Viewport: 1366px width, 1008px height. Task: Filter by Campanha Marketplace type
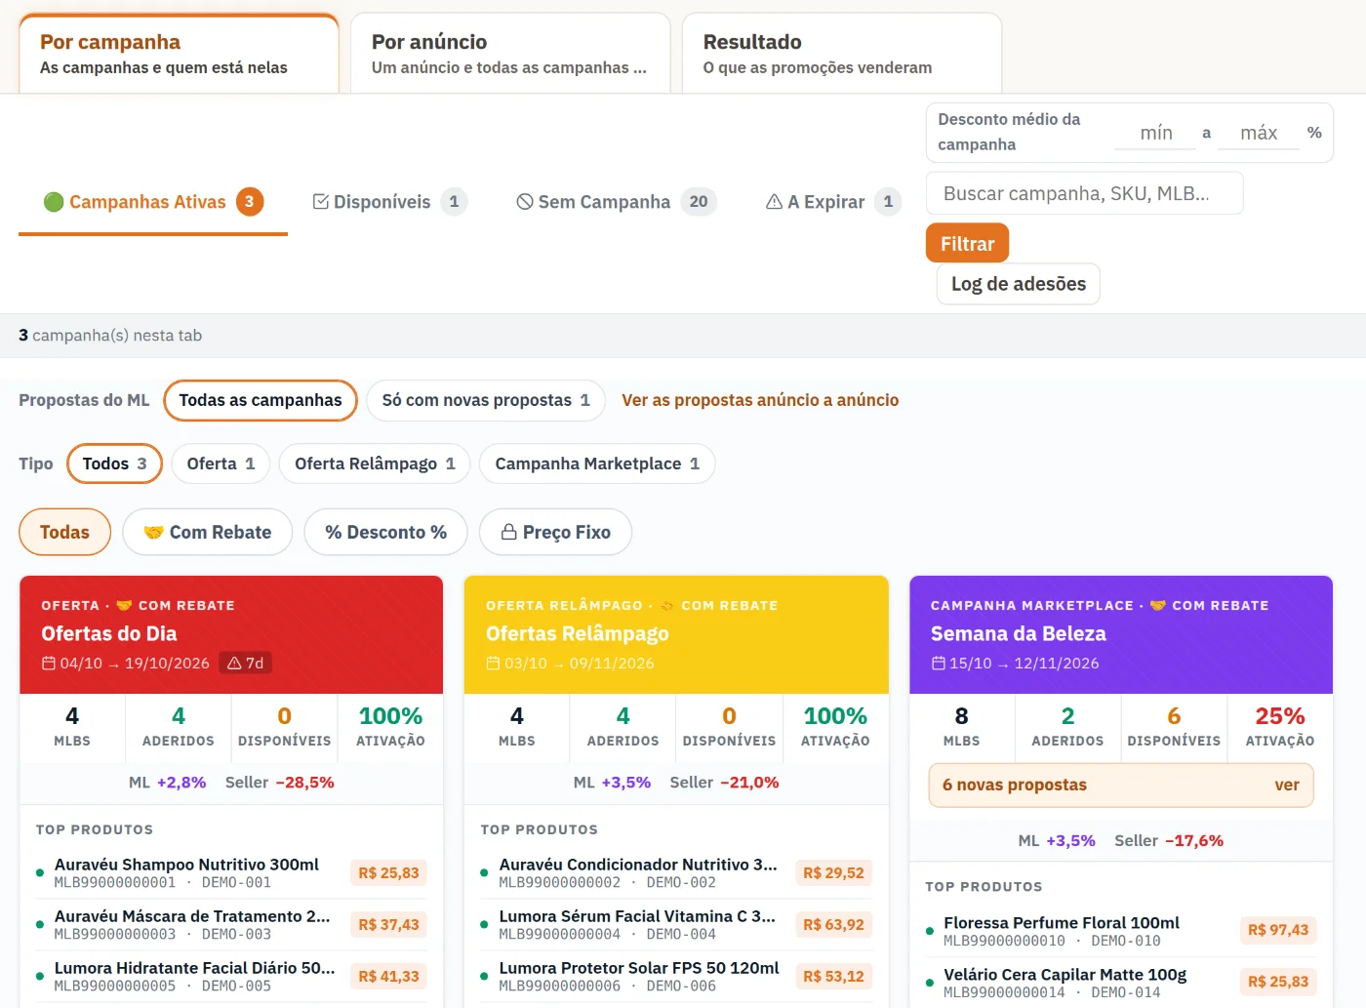coord(597,464)
